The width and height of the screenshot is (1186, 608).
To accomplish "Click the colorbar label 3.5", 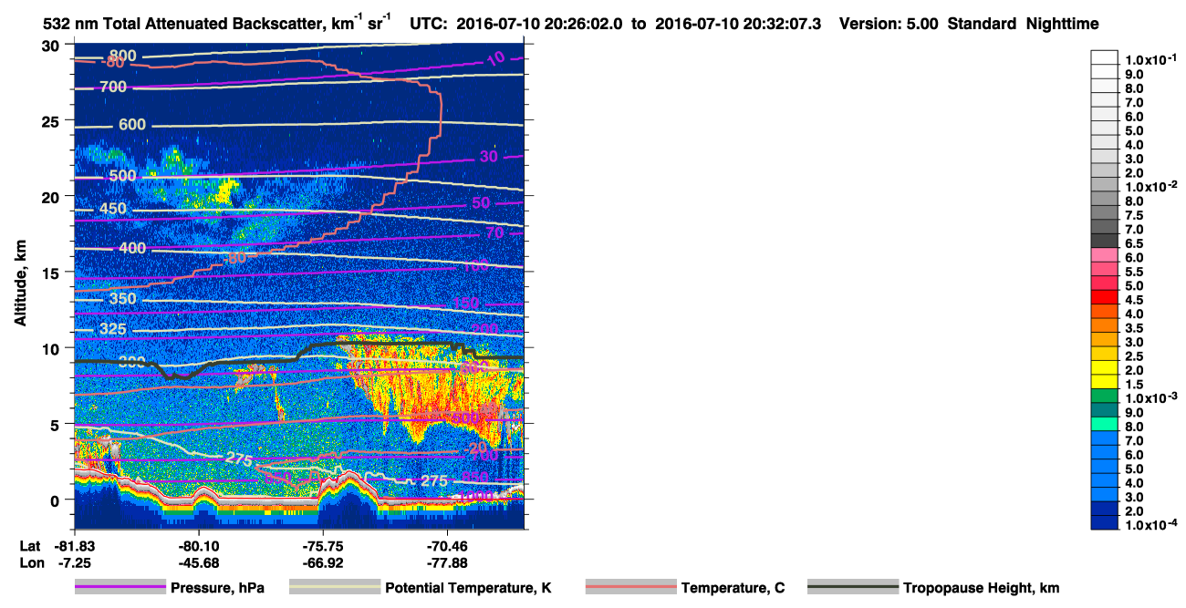I will tap(1135, 328).
